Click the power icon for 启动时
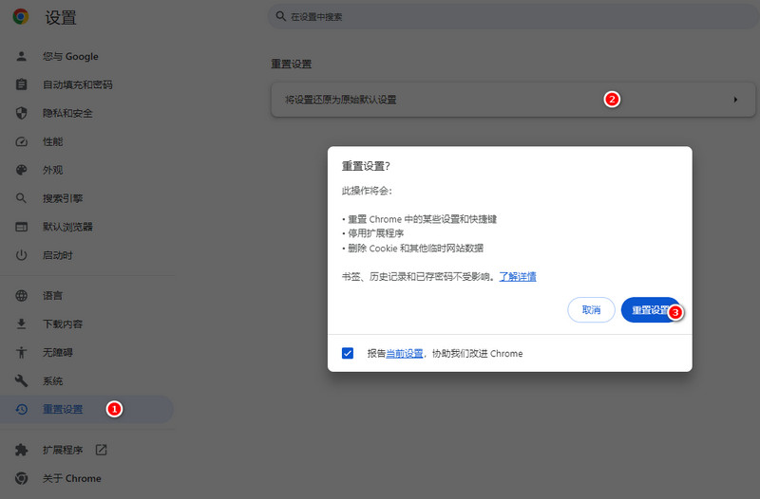The width and height of the screenshot is (760, 499). tap(21, 255)
